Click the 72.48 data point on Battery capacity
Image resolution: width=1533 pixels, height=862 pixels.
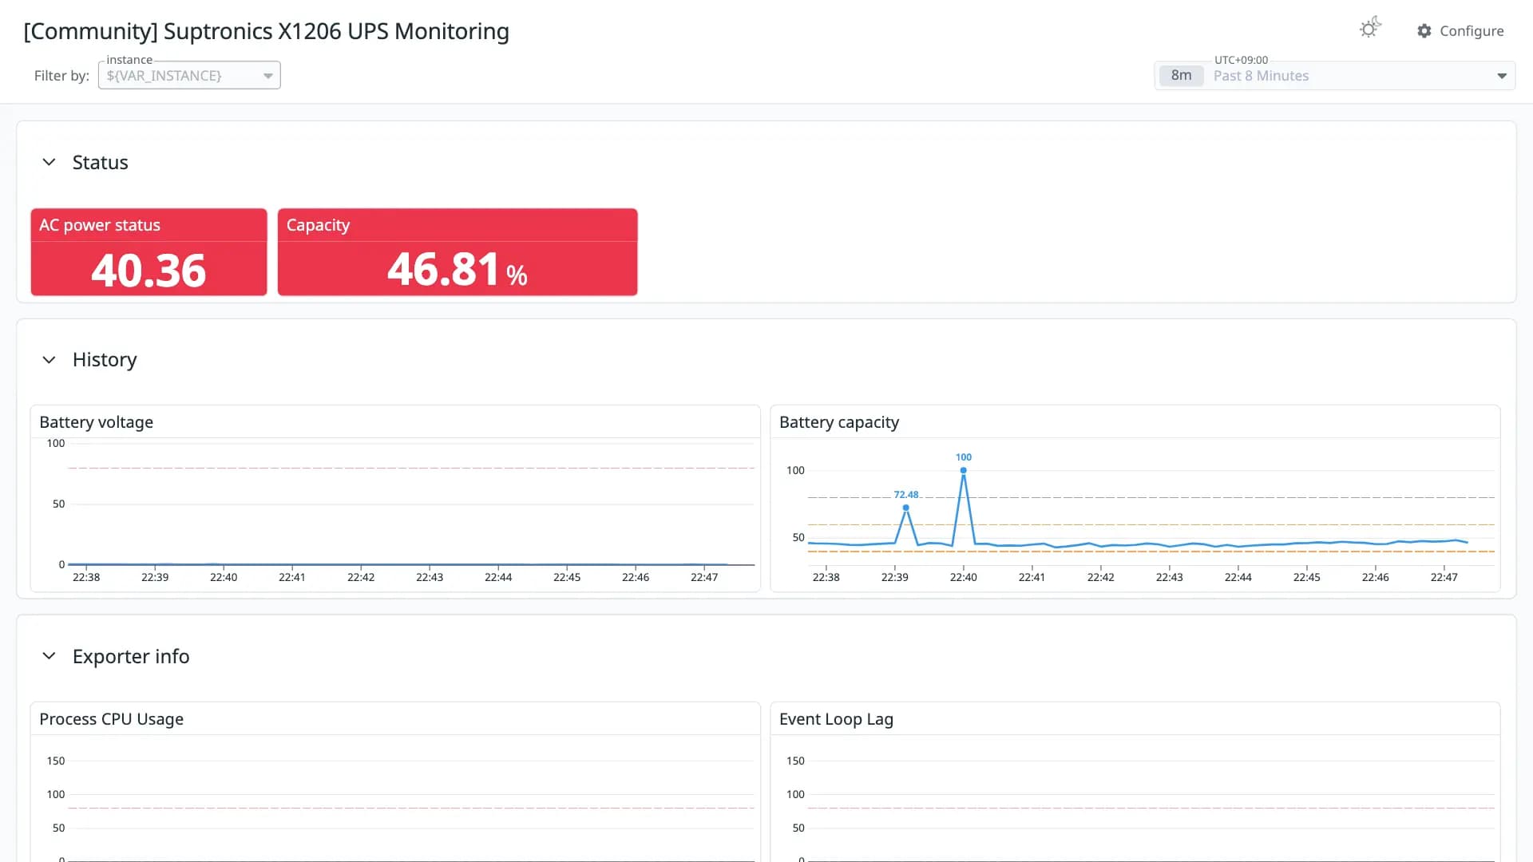pos(906,508)
